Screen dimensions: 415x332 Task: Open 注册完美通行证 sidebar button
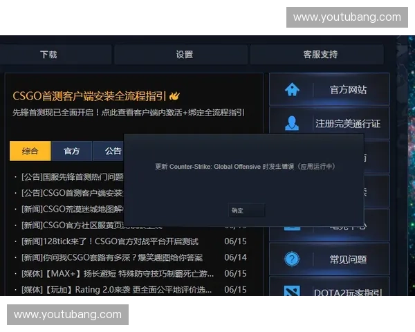[x=329, y=123]
